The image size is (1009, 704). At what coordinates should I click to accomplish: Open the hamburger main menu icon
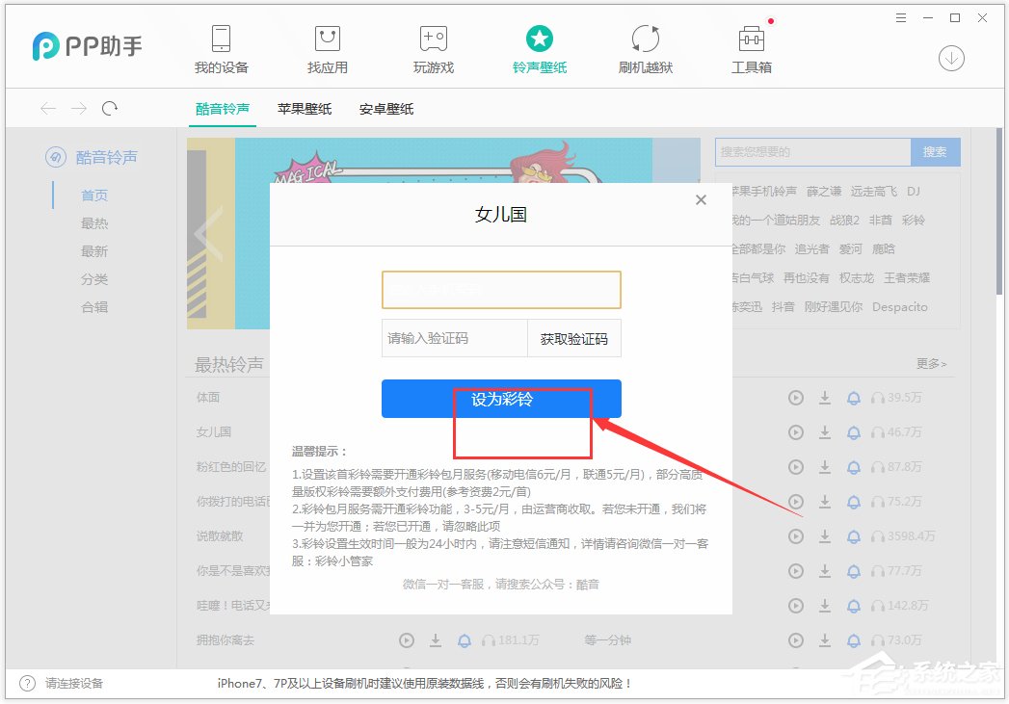click(x=901, y=17)
